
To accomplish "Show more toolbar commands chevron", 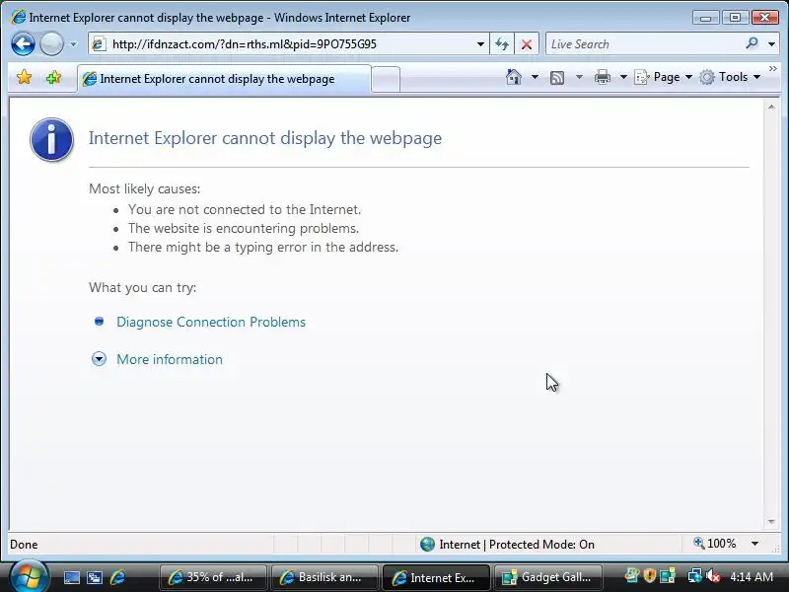I will [773, 69].
